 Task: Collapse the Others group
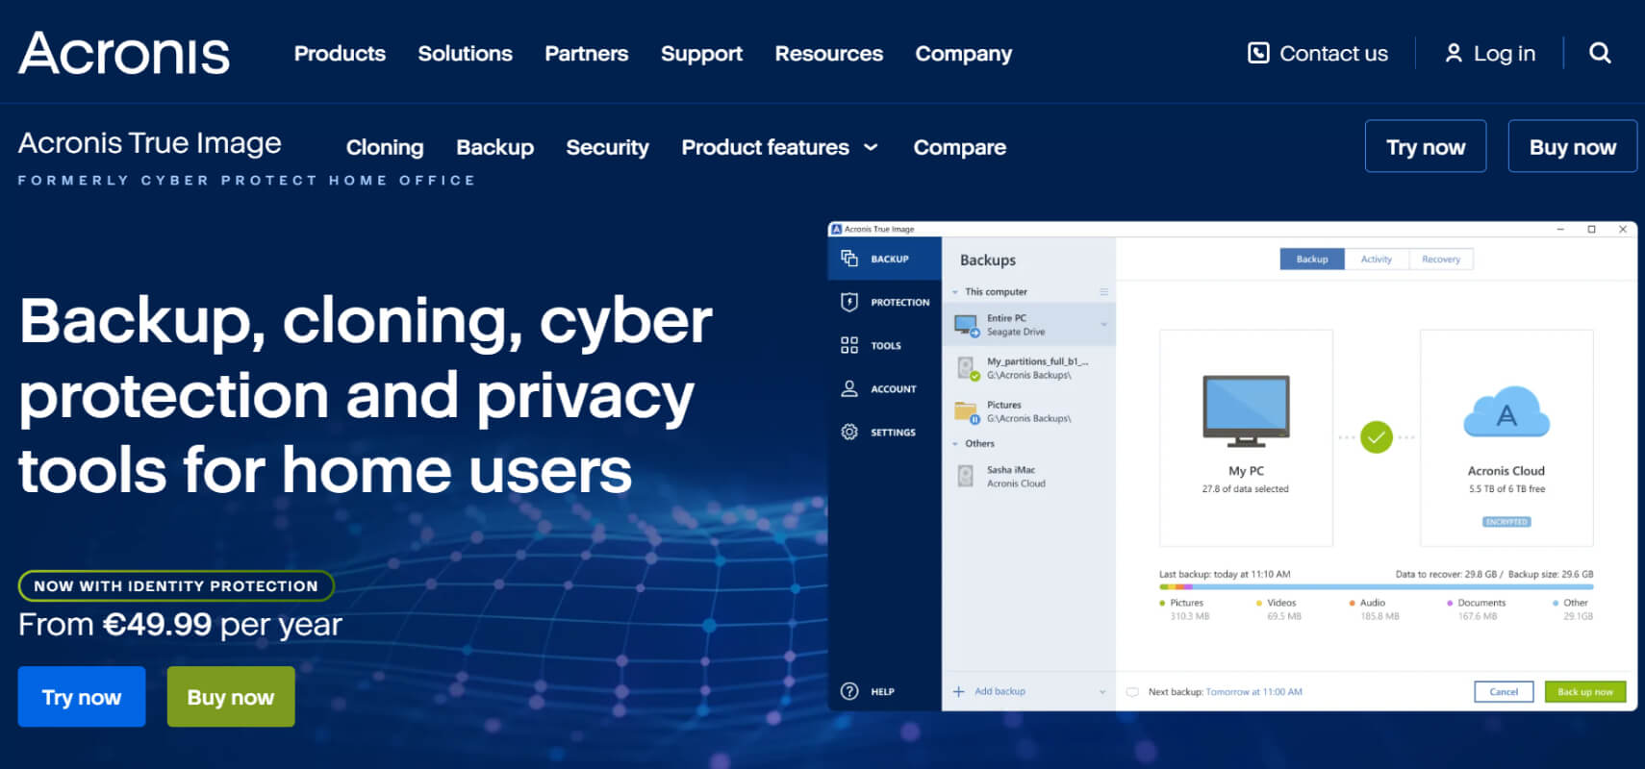(x=955, y=444)
